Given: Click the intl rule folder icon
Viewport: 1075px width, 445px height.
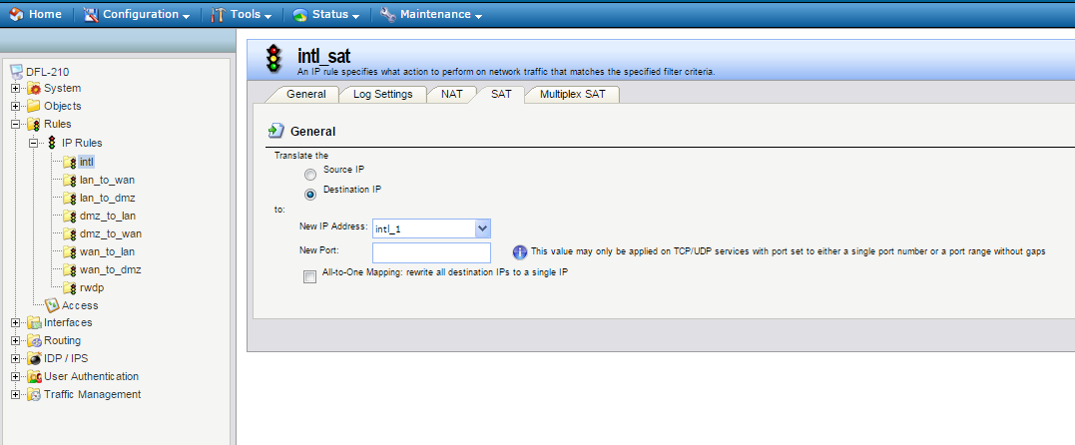Looking at the screenshot, I should (x=69, y=162).
